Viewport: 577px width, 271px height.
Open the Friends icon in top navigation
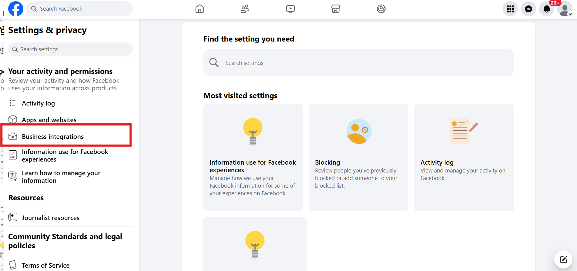[245, 9]
